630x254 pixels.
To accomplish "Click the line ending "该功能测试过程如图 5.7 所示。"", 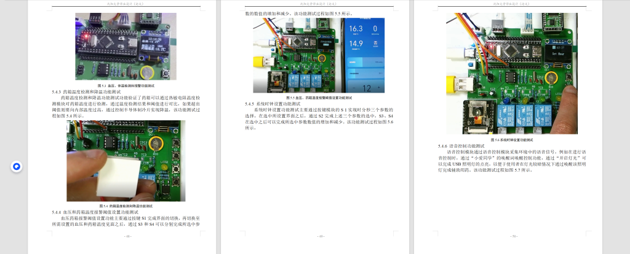I will tap(485, 171).
